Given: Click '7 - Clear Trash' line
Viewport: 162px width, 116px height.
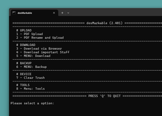Looking at the screenshot, I should click(31, 78).
